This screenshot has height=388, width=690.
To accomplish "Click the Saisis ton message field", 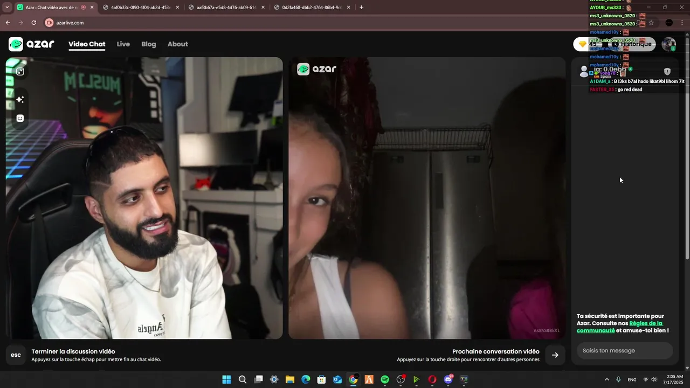I will tap(625, 351).
